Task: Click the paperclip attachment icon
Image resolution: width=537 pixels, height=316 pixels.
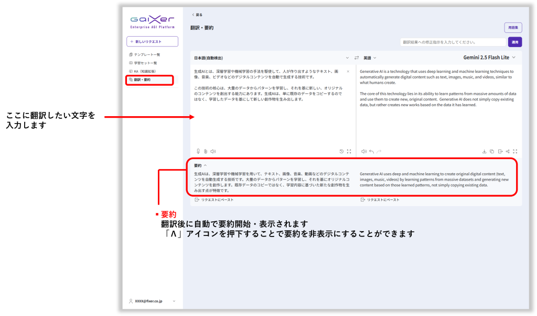Action: (206, 151)
